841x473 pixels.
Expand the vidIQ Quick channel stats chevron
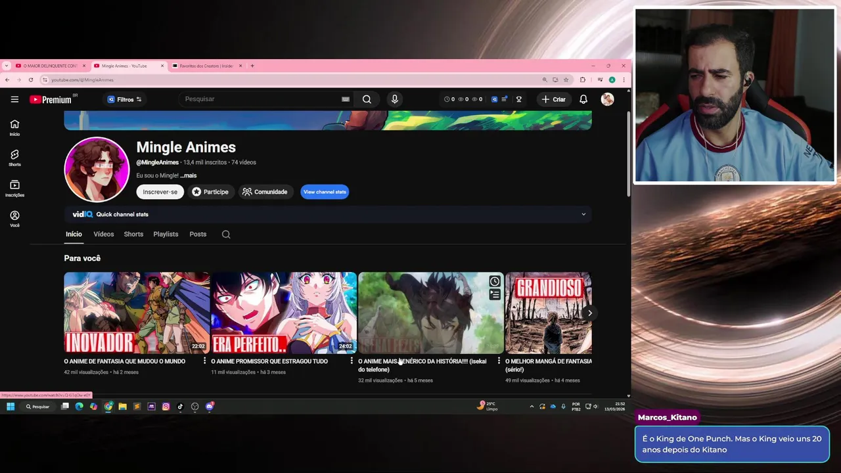pos(583,214)
